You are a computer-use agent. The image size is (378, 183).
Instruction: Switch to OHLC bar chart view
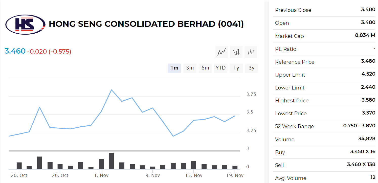236,52
